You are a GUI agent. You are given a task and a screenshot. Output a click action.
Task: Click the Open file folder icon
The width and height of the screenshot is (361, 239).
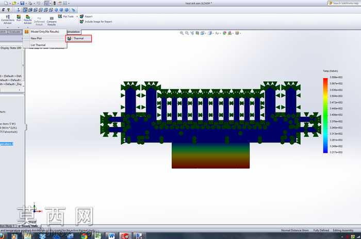click(14, 3)
